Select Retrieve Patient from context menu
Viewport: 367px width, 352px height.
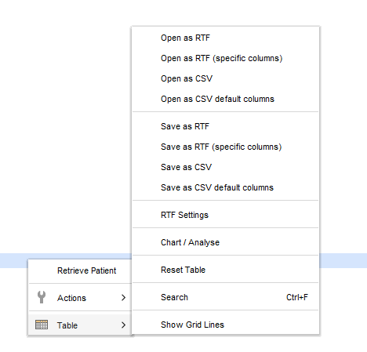[80, 270]
